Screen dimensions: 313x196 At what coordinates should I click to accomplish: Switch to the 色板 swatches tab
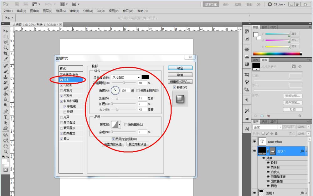click(264, 27)
